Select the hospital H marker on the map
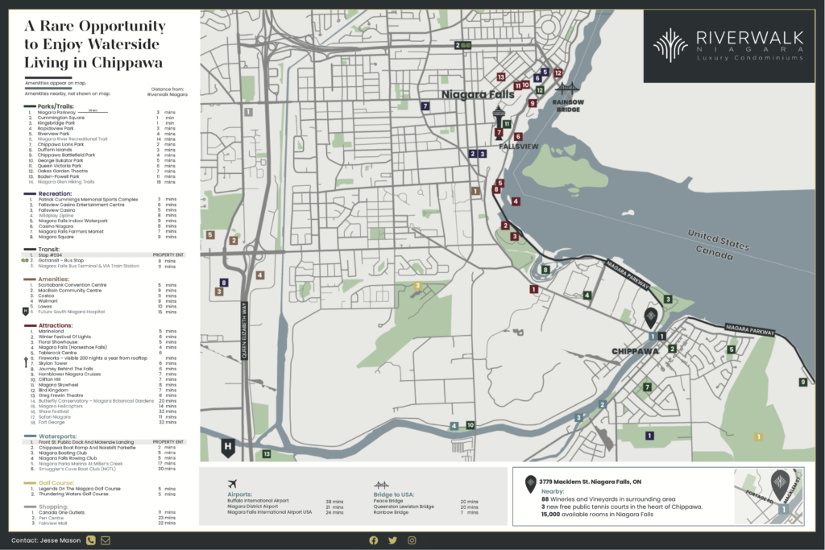The width and height of the screenshot is (825, 550). [x=227, y=448]
